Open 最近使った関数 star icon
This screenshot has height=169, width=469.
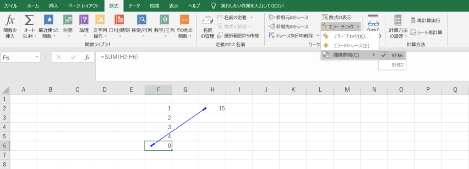[49, 20]
